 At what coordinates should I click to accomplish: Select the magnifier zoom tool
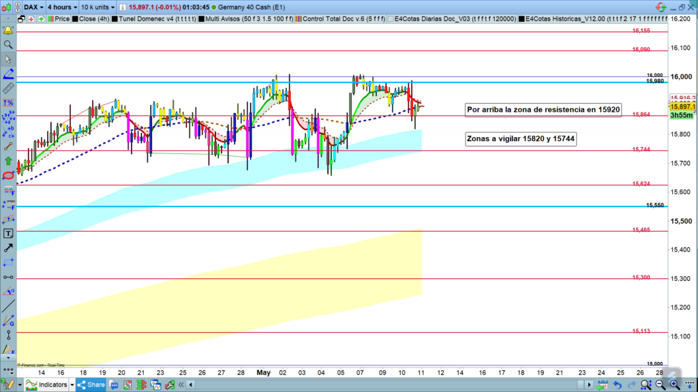tap(8, 45)
